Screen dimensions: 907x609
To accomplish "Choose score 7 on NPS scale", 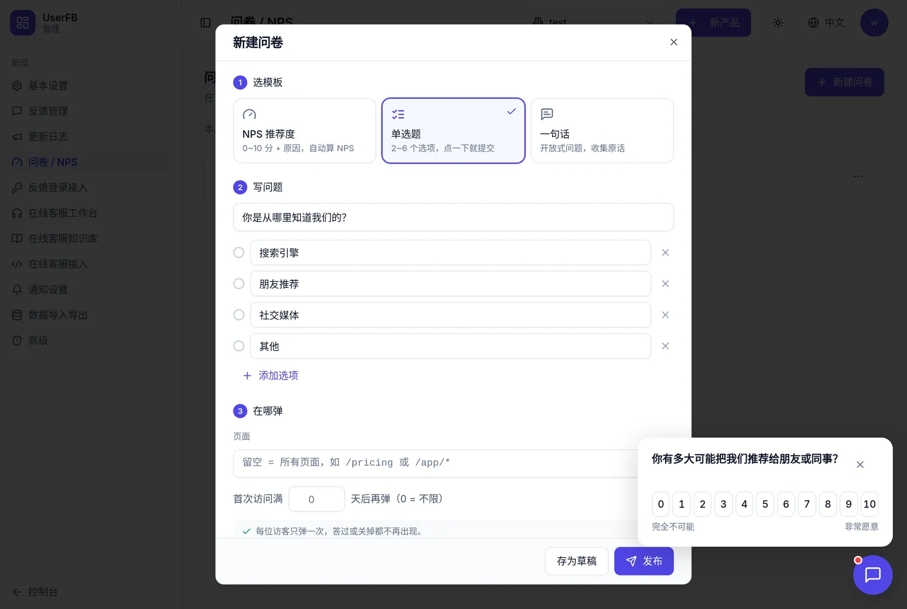I will tap(807, 504).
